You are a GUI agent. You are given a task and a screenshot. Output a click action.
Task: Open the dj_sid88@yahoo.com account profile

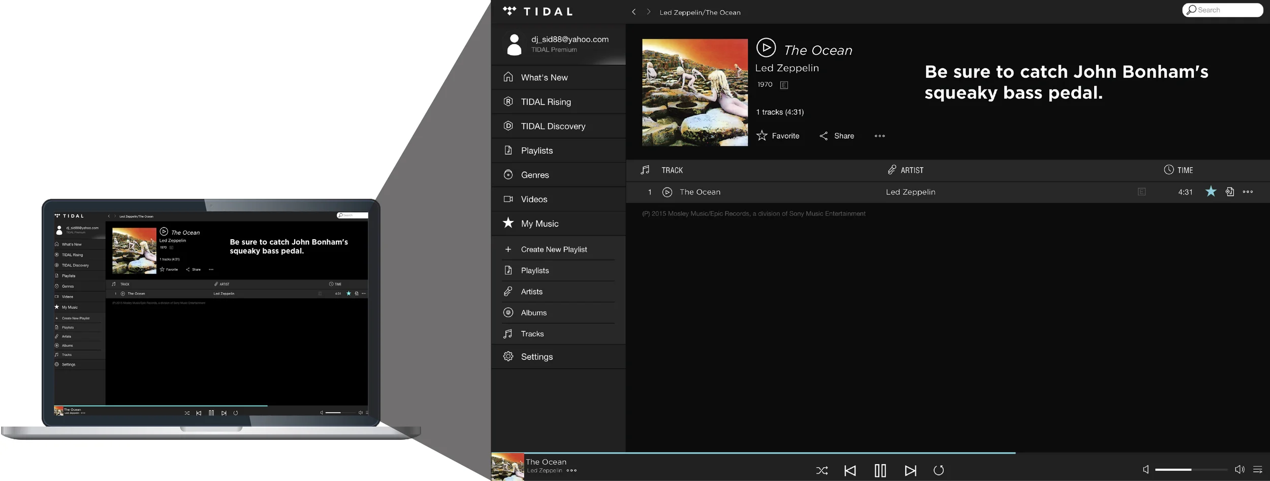(x=558, y=44)
